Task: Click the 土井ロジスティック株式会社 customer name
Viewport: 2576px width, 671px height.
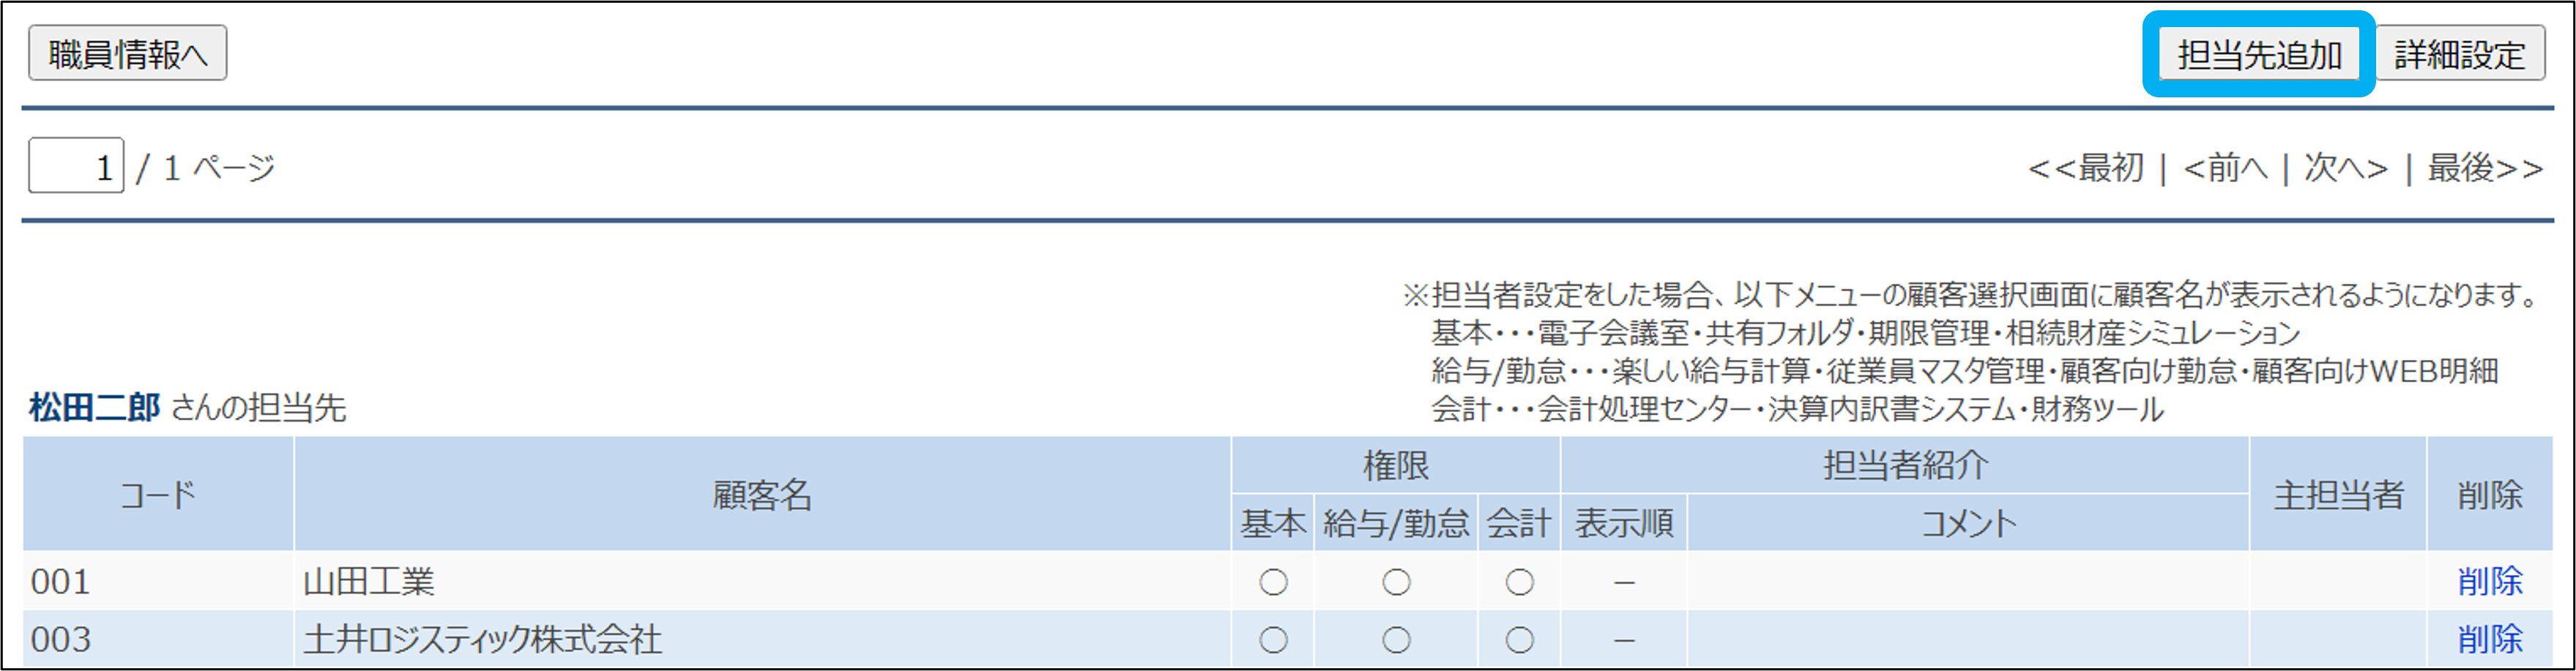Action: coord(482,640)
